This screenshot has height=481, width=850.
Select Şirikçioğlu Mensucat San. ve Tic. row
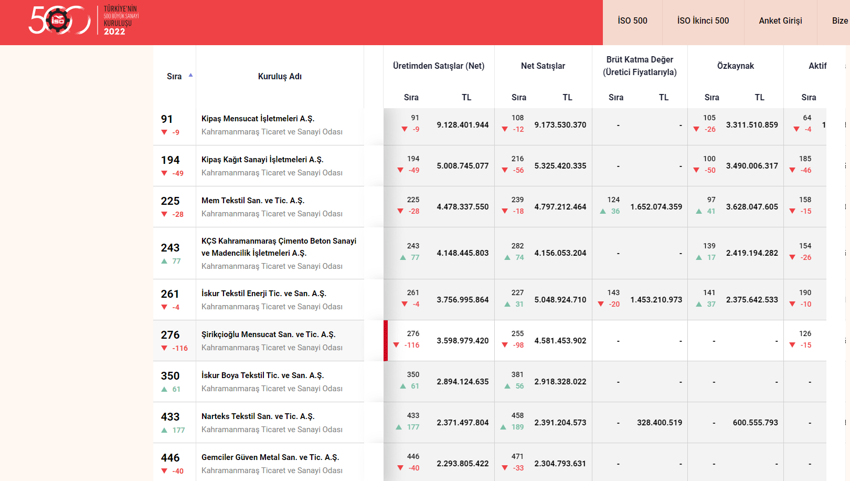[268, 334]
